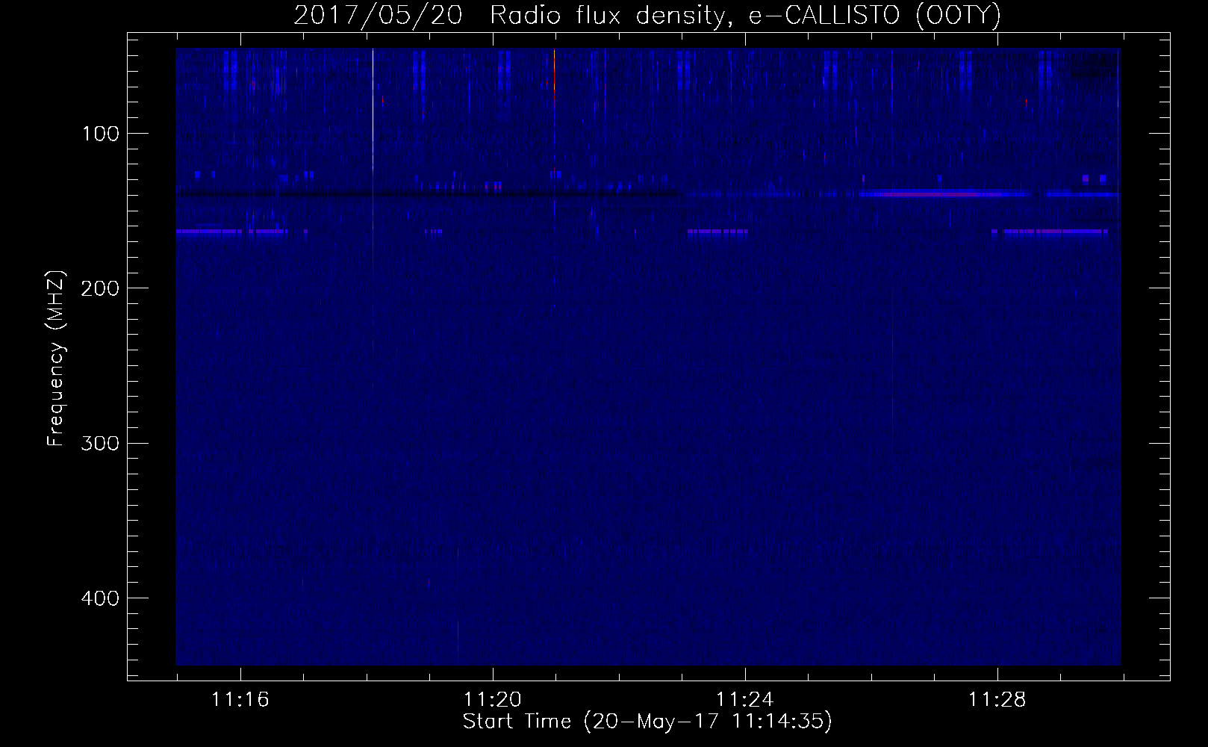
Task: Click the 11:20 time tick label
Action: click(493, 699)
